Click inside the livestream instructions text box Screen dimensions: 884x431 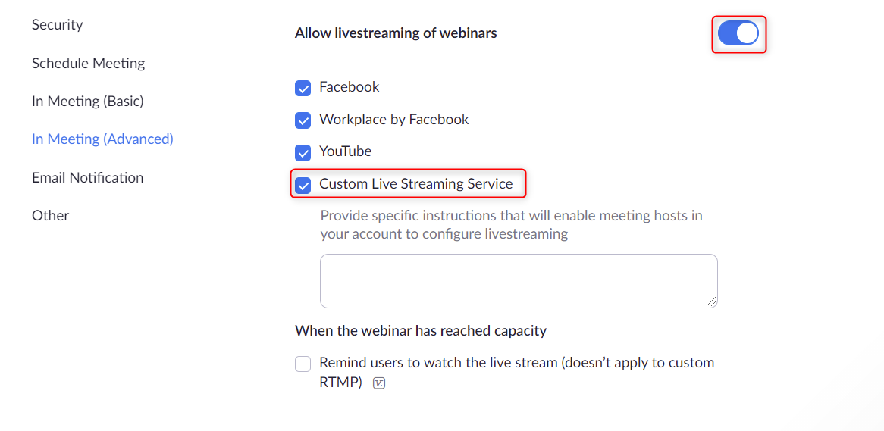click(519, 280)
